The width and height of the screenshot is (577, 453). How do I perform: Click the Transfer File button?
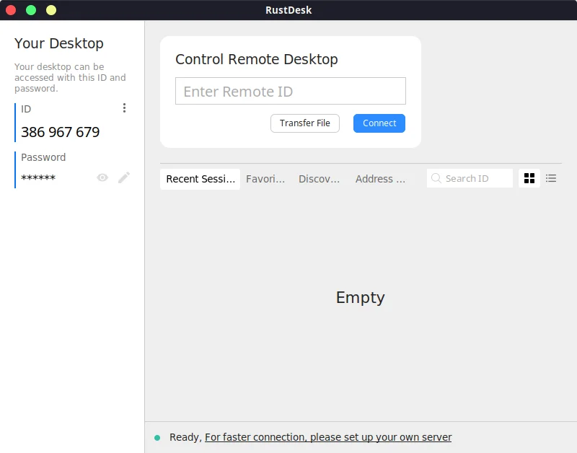coord(304,123)
